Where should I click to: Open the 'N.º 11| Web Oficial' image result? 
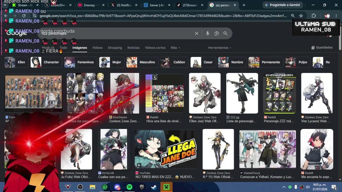pyautogui.click(x=218, y=149)
